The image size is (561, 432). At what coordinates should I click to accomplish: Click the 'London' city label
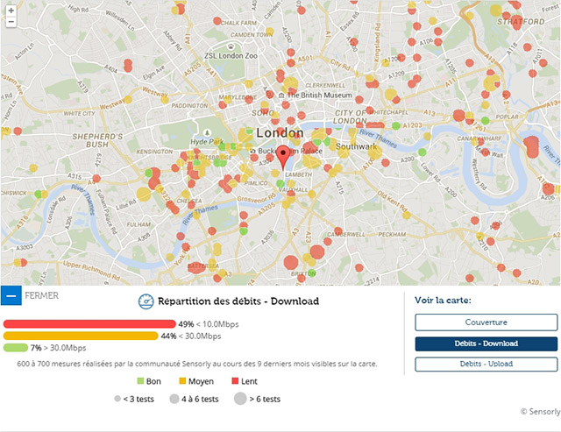(x=280, y=133)
